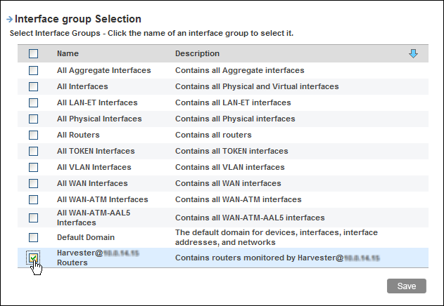Select the All Physical Interfaces checkbox

pyautogui.click(x=34, y=119)
